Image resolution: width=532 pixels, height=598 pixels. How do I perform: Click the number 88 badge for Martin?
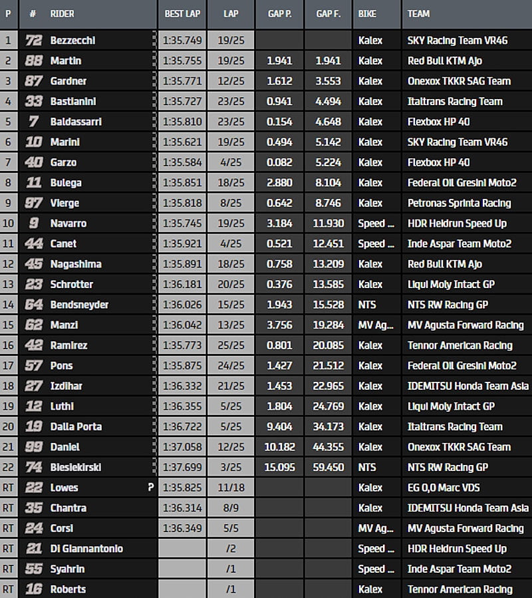tap(33, 61)
